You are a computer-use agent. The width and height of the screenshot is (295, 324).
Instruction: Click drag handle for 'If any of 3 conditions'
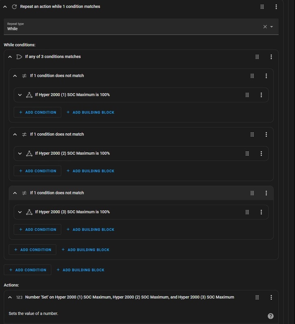click(257, 57)
